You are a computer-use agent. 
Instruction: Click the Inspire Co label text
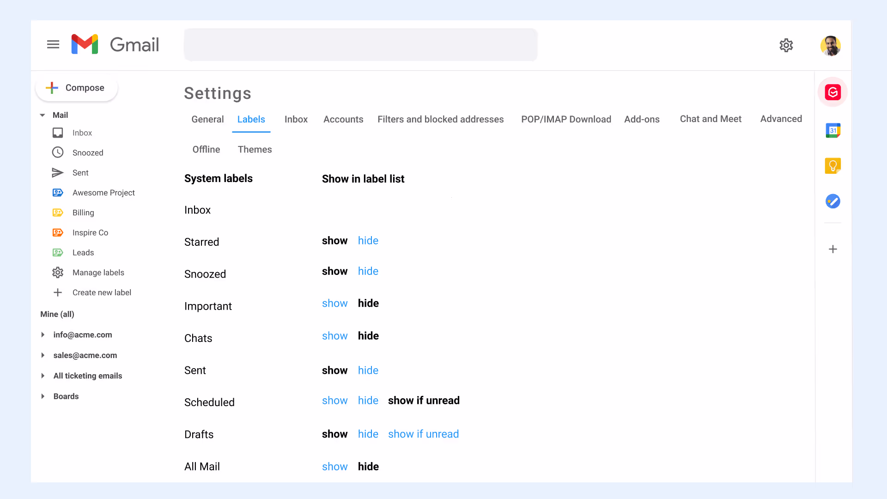[x=90, y=232]
